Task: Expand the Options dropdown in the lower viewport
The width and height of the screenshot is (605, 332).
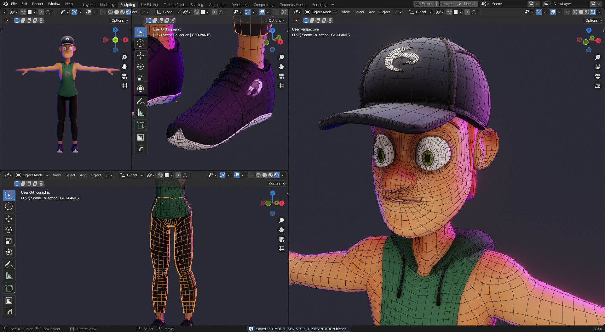Action: coord(276,184)
